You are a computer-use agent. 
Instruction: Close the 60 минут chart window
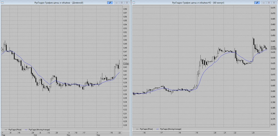pos(274,3)
